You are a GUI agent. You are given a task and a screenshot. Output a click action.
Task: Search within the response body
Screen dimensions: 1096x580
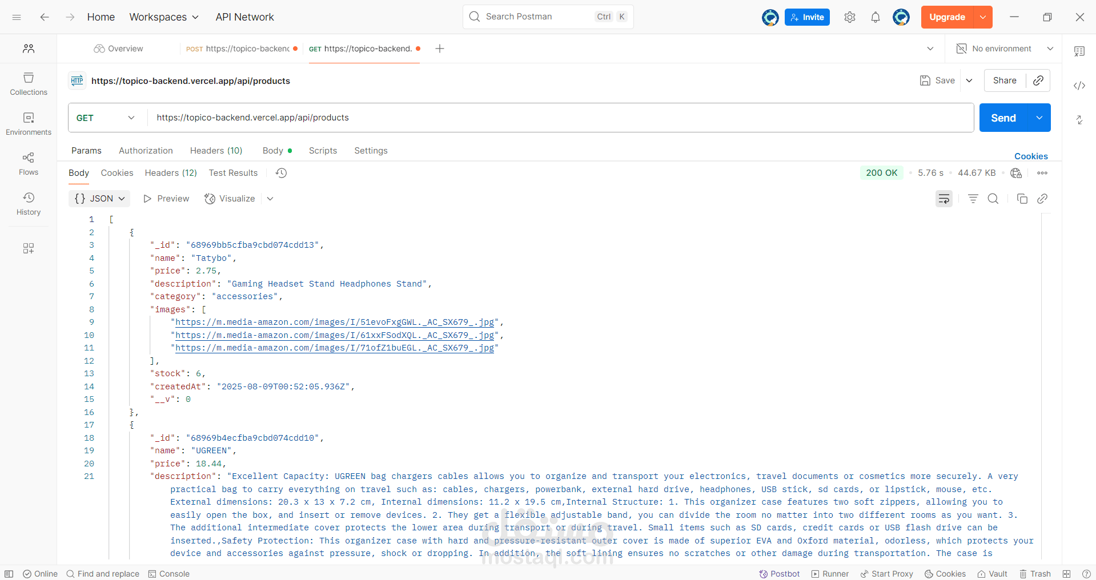point(993,199)
